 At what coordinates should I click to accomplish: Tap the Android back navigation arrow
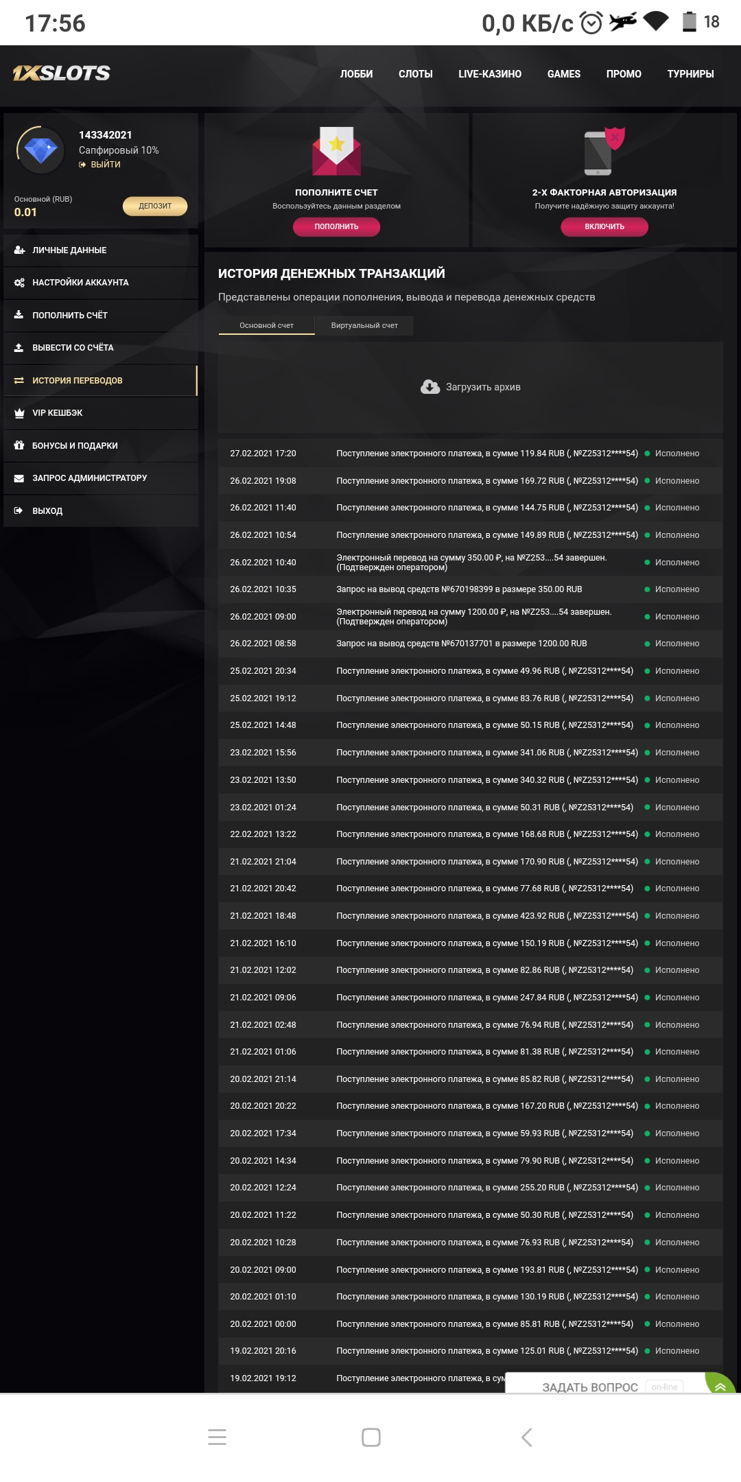point(527,1437)
